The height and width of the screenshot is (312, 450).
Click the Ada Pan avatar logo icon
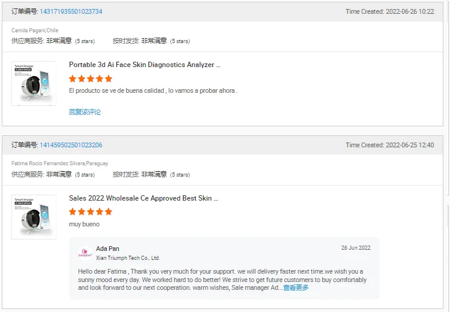pos(85,253)
